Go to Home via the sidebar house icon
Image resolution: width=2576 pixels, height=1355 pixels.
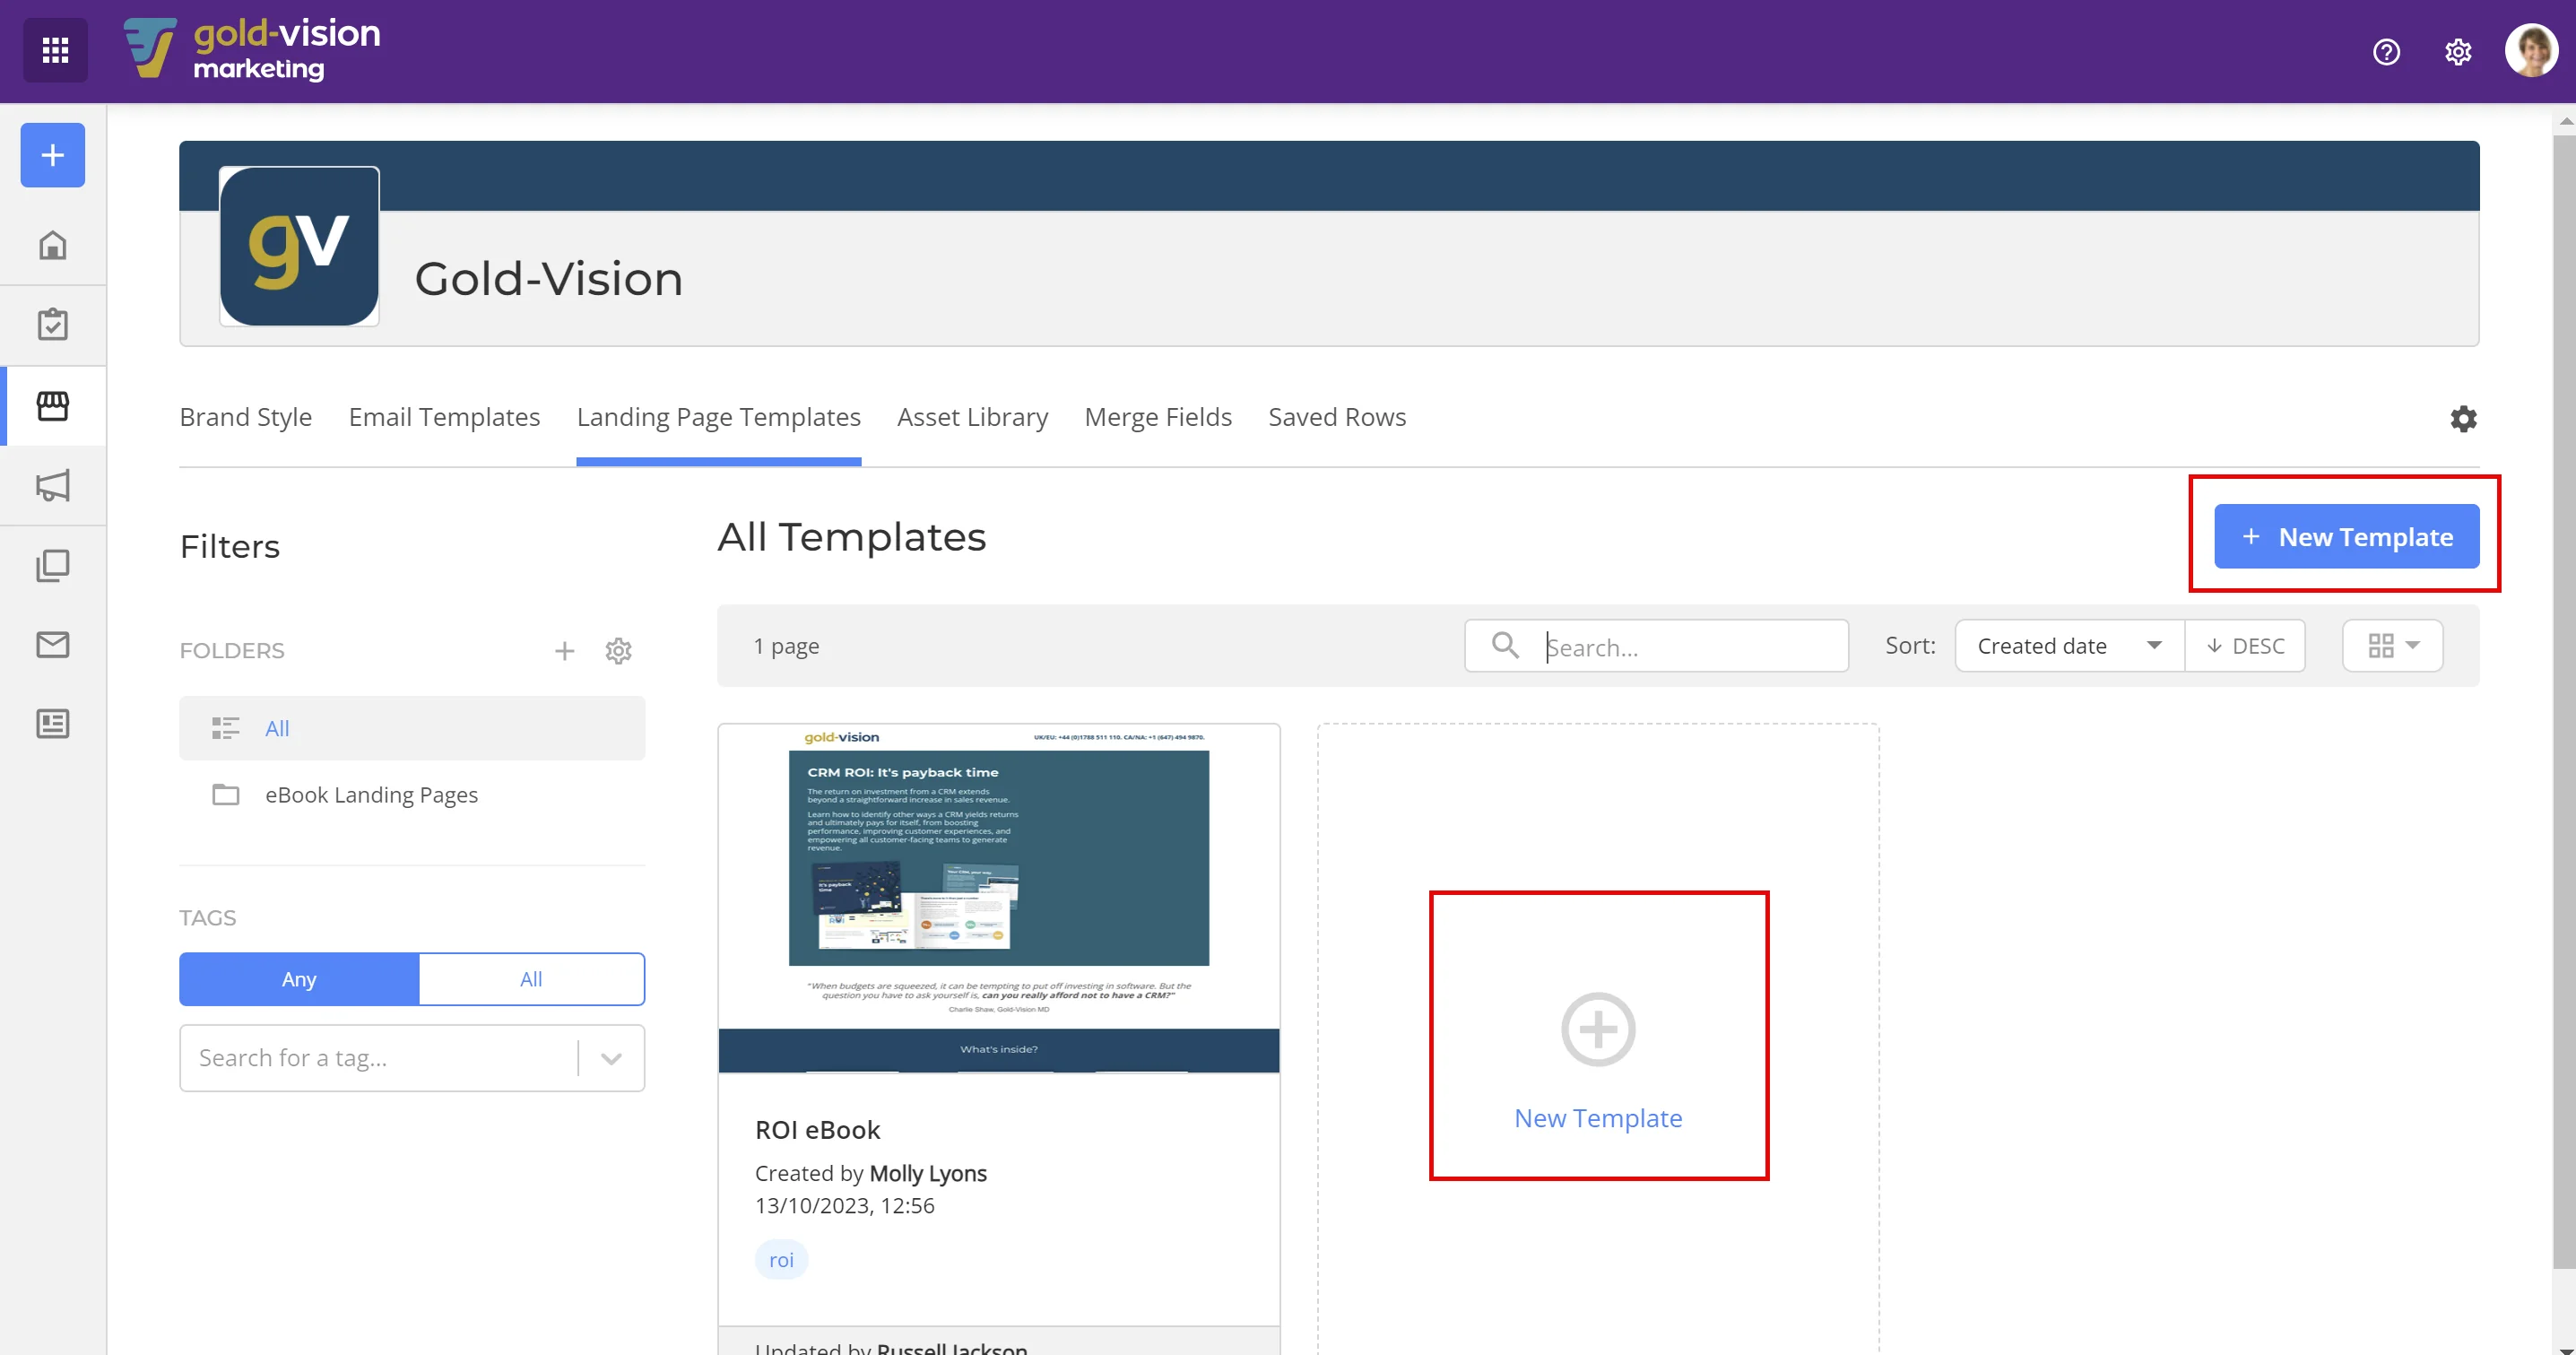53,245
